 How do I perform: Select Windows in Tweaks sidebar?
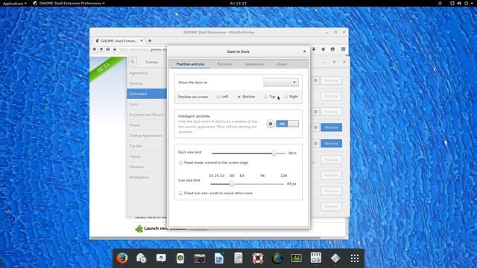point(147,167)
